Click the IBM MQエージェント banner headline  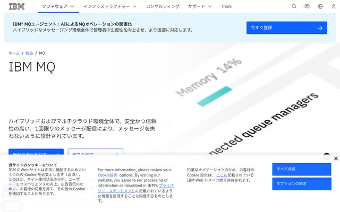click(x=72, y=24)
